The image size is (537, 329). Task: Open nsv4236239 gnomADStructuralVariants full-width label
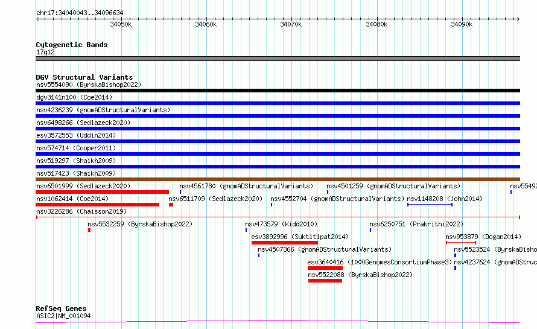[x=103, y=110]
